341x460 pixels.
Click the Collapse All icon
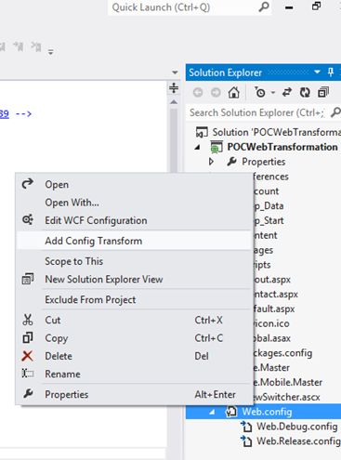[323, 92]
